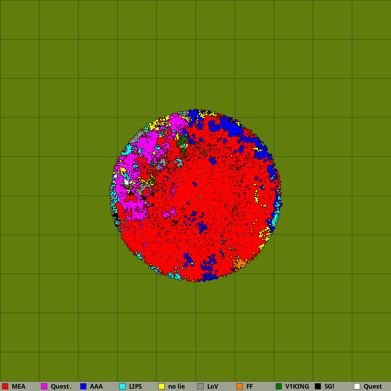Viewport: 391px width, 391px height.
Task: Click the blue AAA color square
Action: (83, 386)
